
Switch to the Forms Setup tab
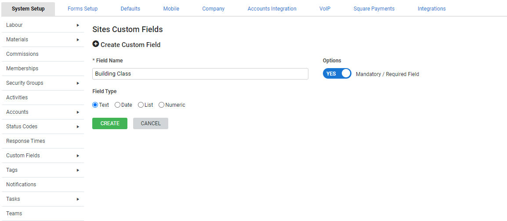(x=83, y=9)
